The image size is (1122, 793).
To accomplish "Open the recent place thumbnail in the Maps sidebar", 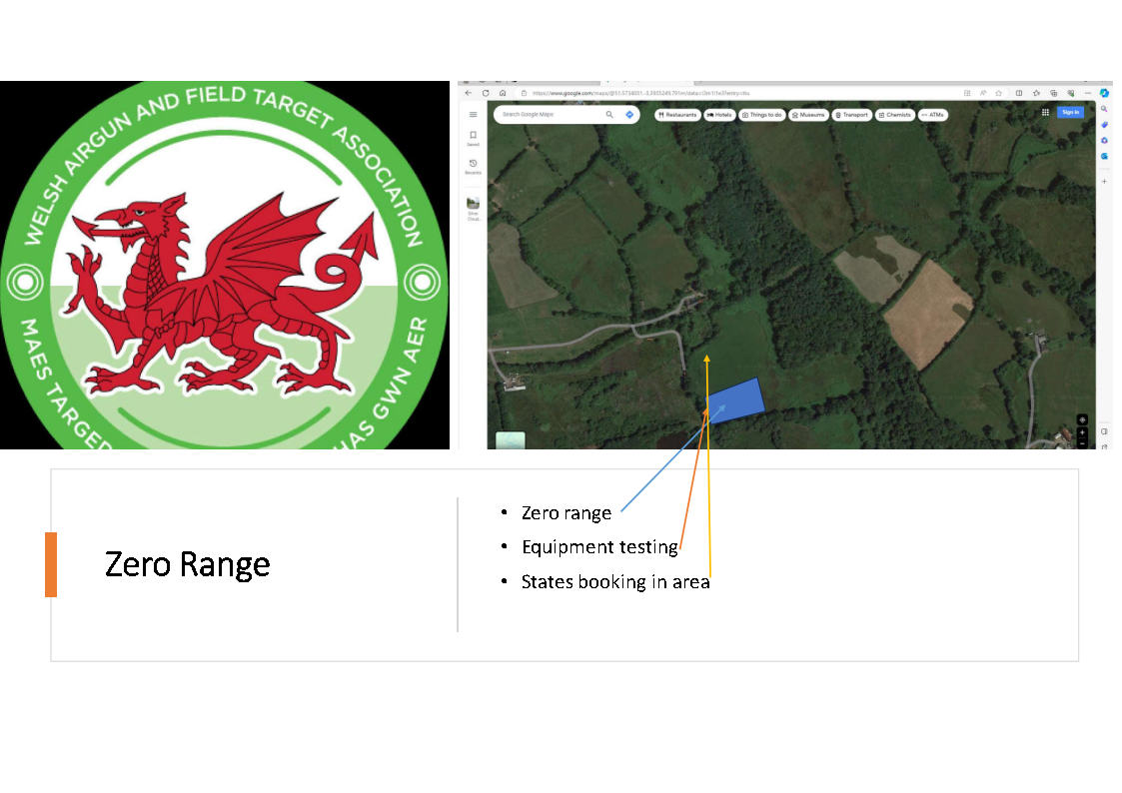I will (473, 203).
